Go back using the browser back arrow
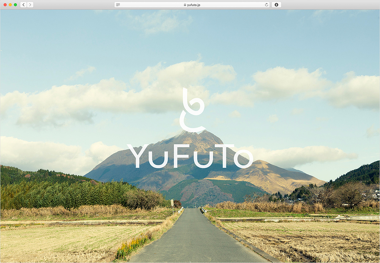Image resolution: width=380 pixels, height=263 pixels. tap(23, 5)
